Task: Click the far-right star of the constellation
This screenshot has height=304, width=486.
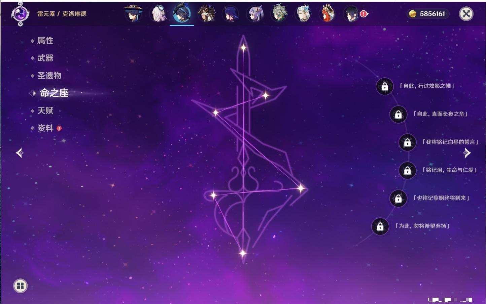Action: click(301, 188)
